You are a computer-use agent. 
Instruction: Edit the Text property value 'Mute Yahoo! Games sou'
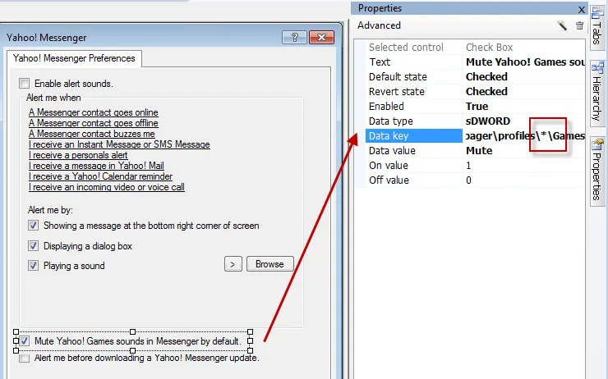(525, 62)
